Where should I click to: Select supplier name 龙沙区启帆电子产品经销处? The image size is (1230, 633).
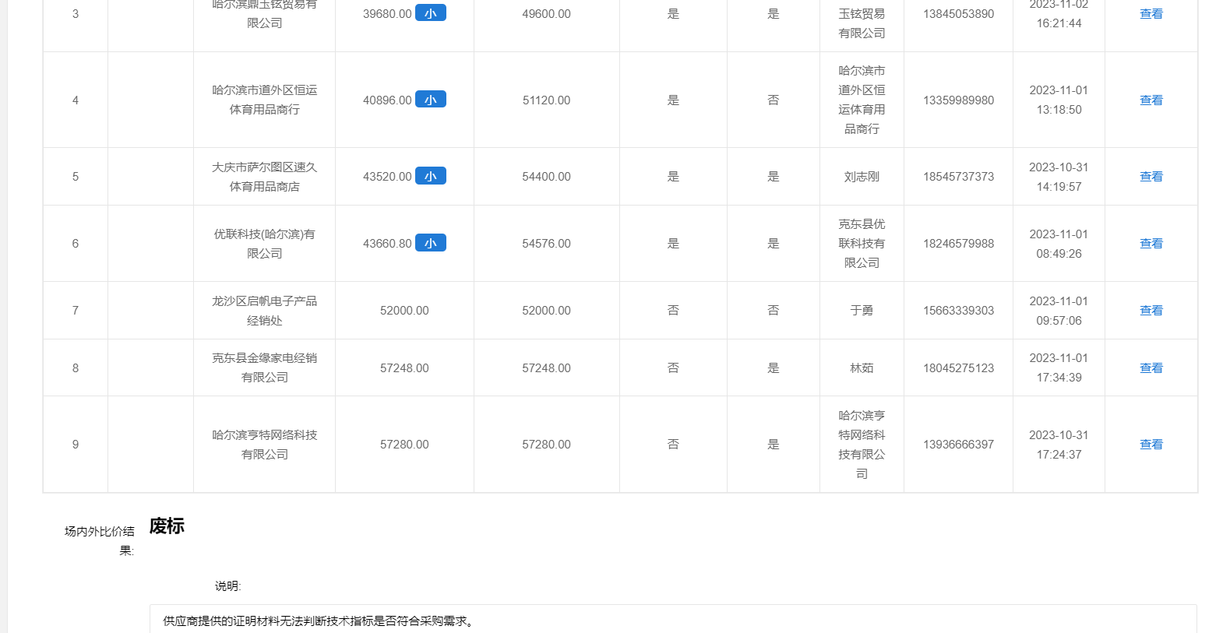(x=264, y=311)
